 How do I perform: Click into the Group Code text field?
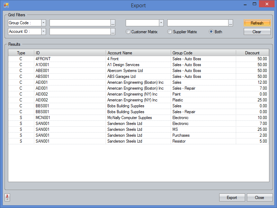80,23
